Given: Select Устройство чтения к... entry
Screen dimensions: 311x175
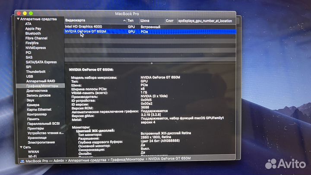Looking at the screenshot, I should [46, 133].
